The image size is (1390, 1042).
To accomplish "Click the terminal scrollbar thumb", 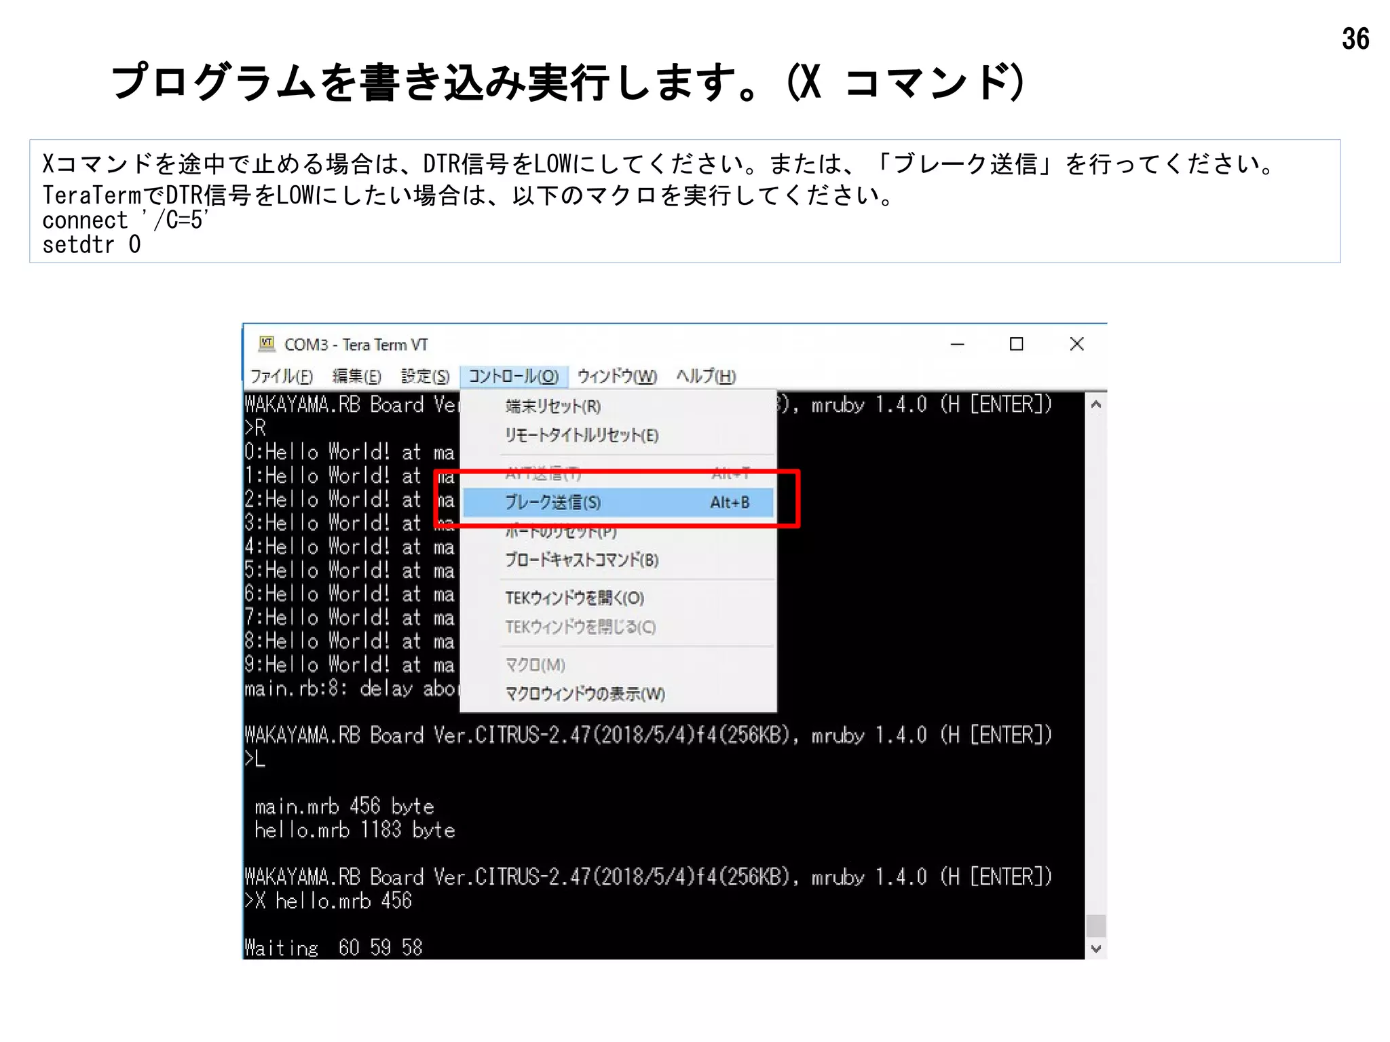I will pos(1095,925).
